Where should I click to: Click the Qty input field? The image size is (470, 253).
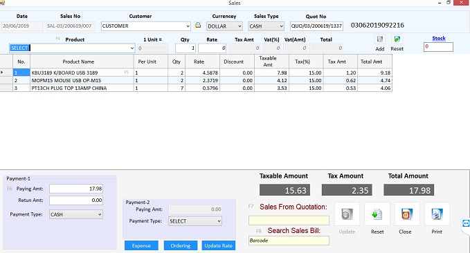186,48
